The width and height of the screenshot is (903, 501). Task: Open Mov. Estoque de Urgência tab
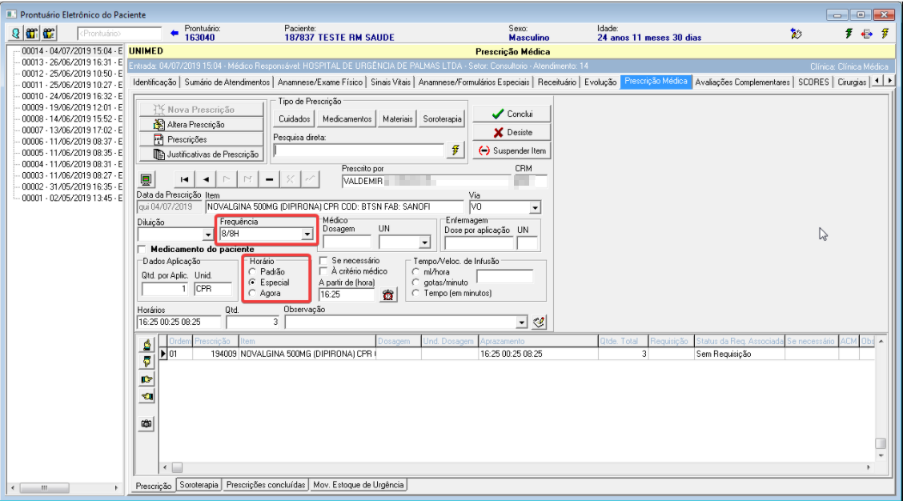tap(358, 485)
